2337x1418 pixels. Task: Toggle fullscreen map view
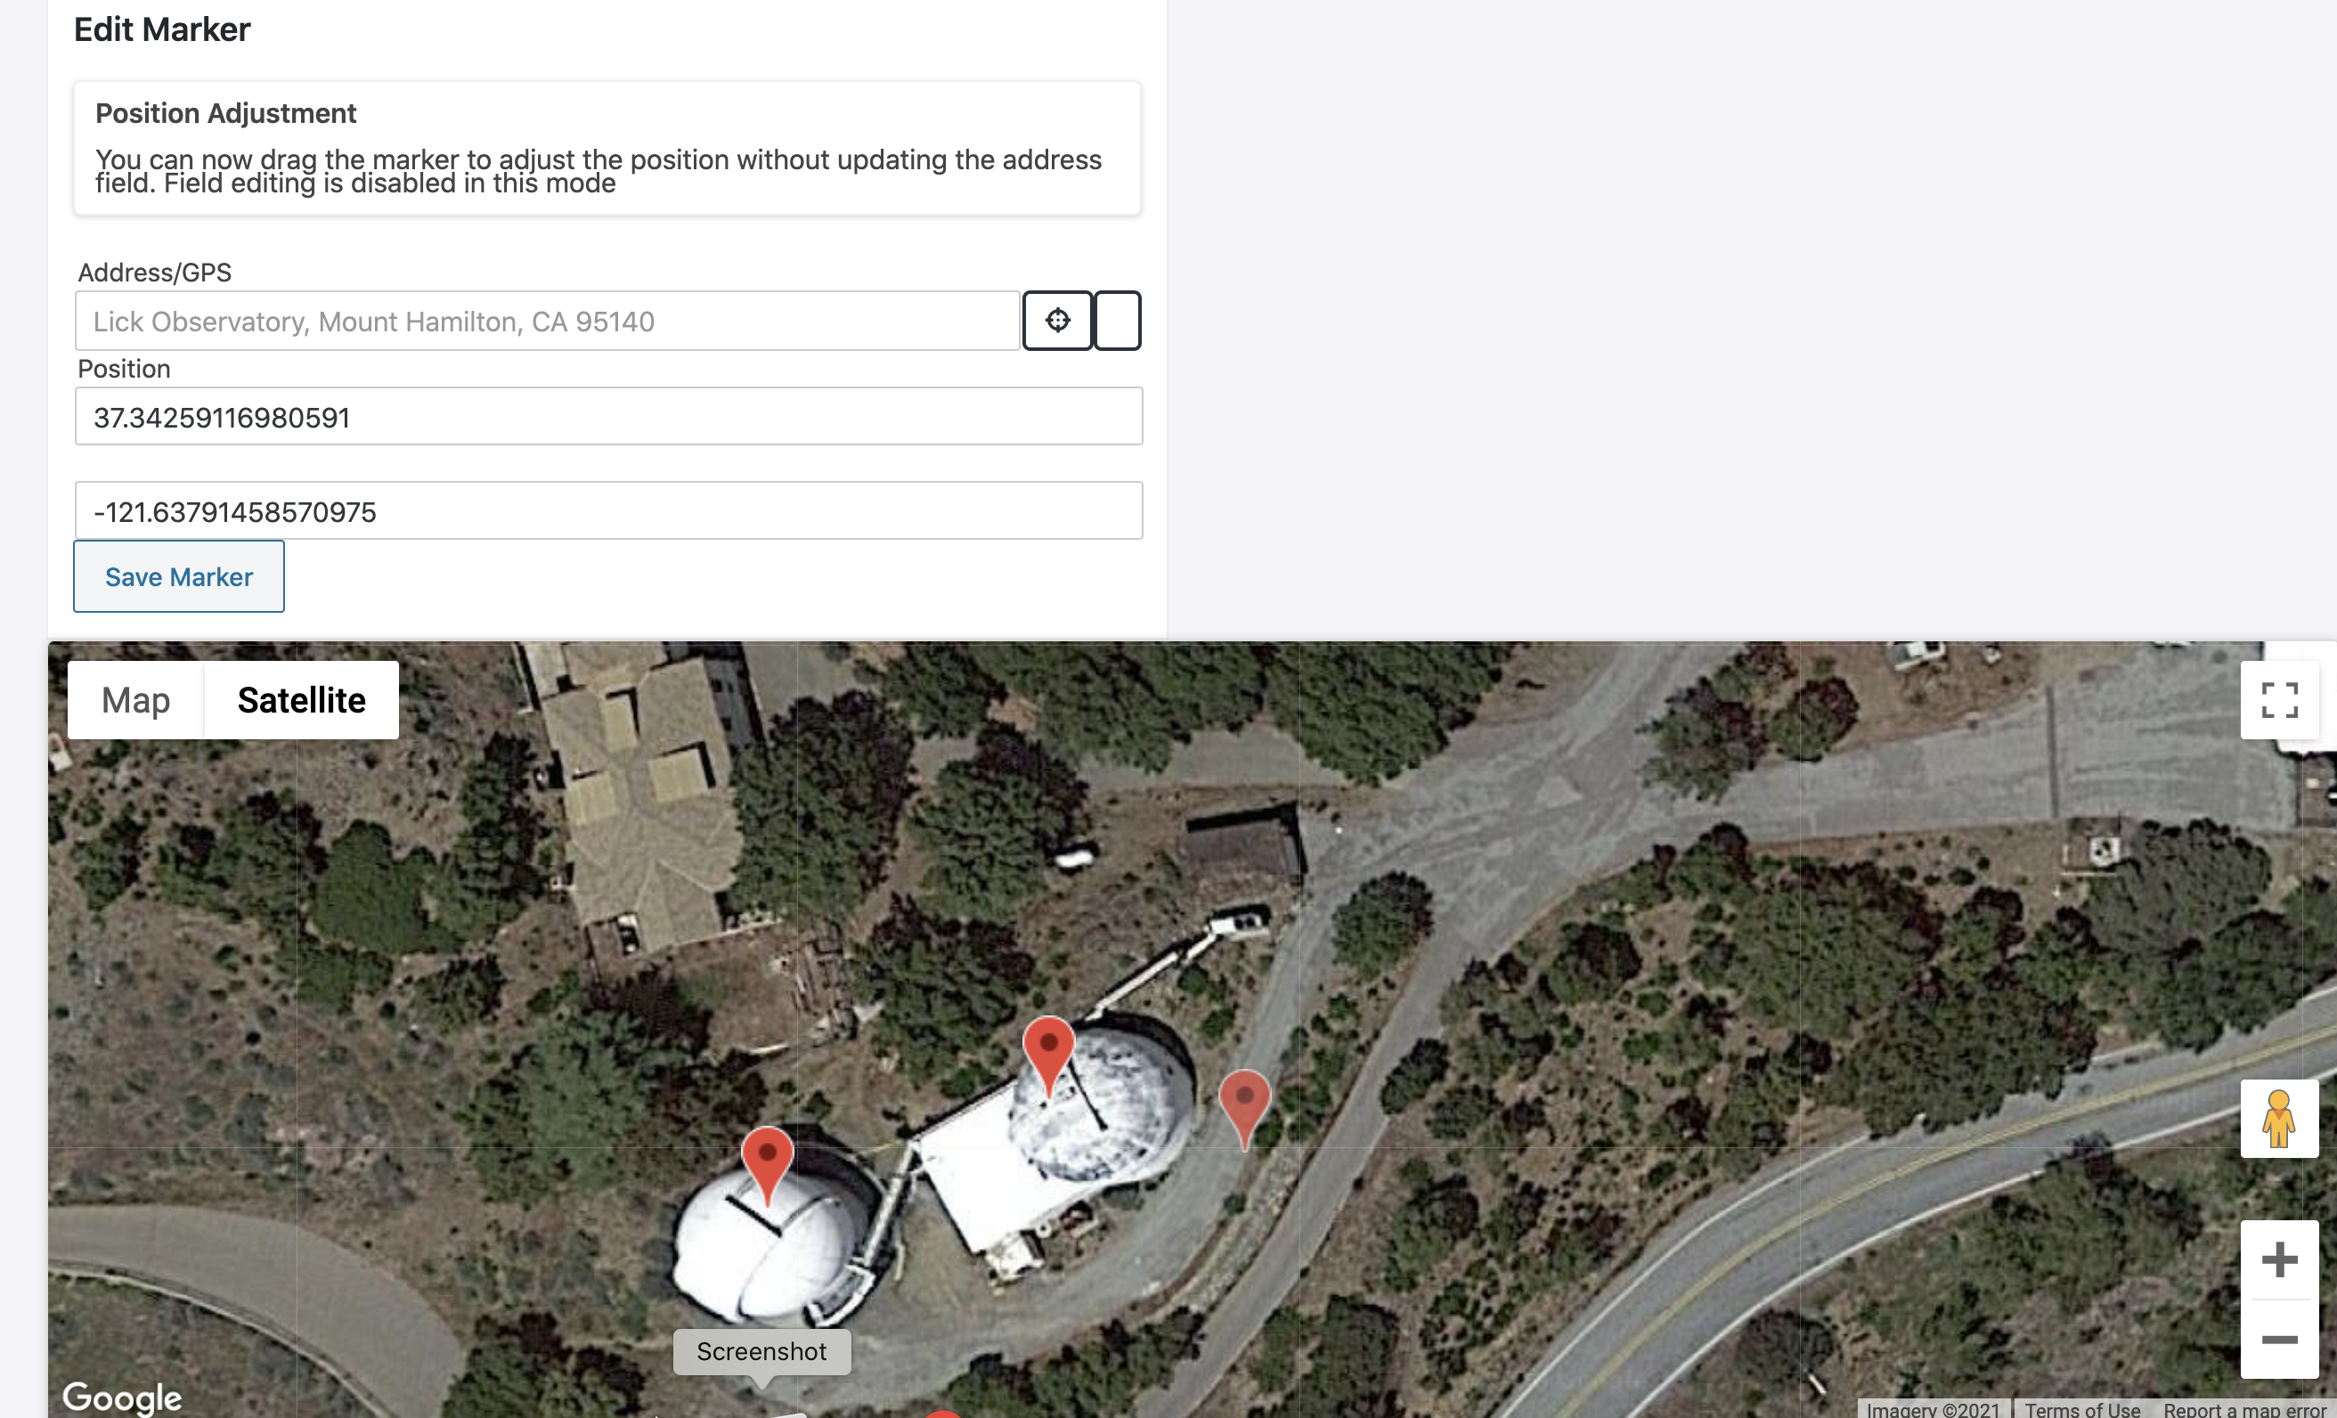pos(2279,700)
